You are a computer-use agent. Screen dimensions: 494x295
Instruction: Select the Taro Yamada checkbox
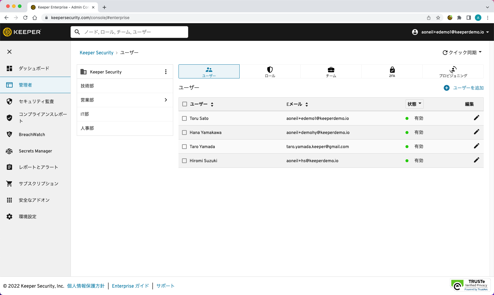(184, 147)
